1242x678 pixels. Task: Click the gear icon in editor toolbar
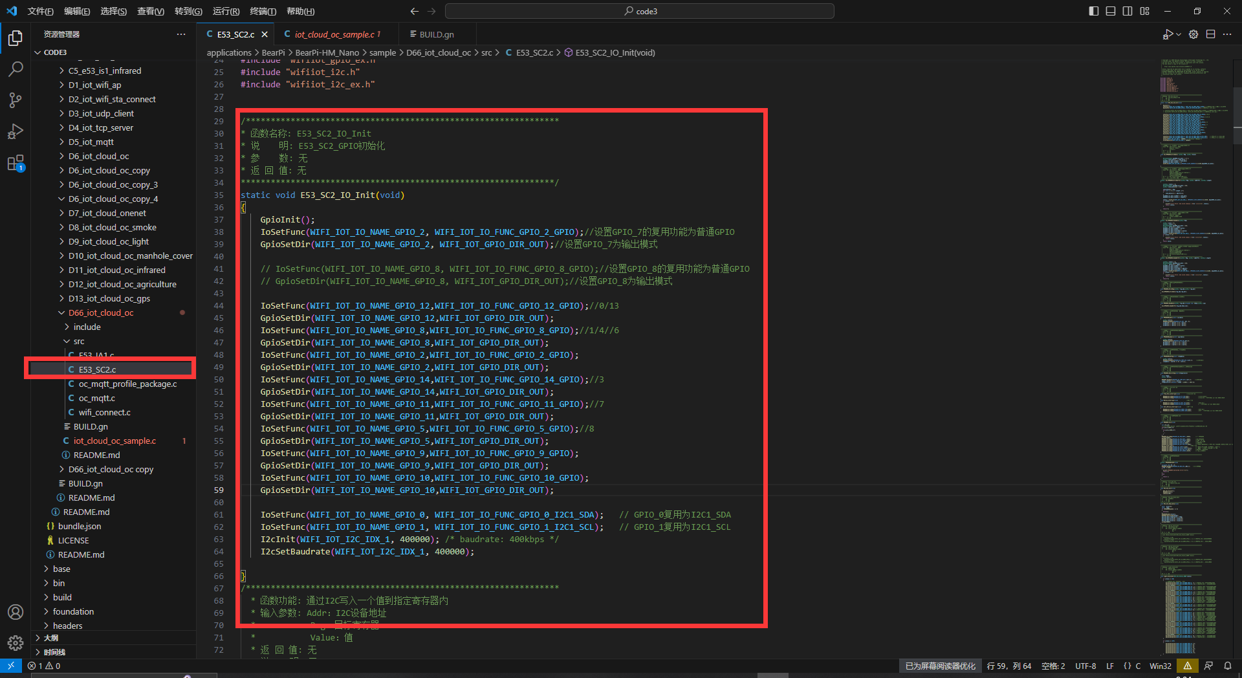tap(1193, 34)
